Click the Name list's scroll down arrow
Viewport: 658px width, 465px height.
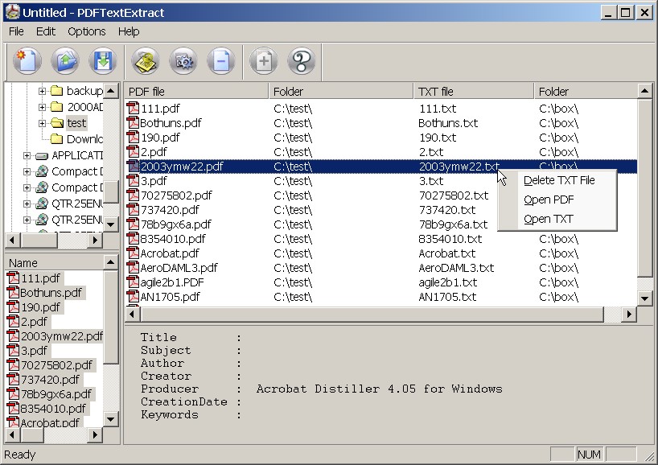[111, 419]
